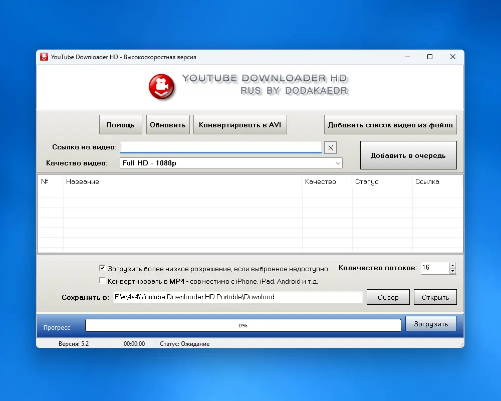The height and width of the screenshot is (401, 501).
Task: Add video link list from file
Action: coord(390,124)
